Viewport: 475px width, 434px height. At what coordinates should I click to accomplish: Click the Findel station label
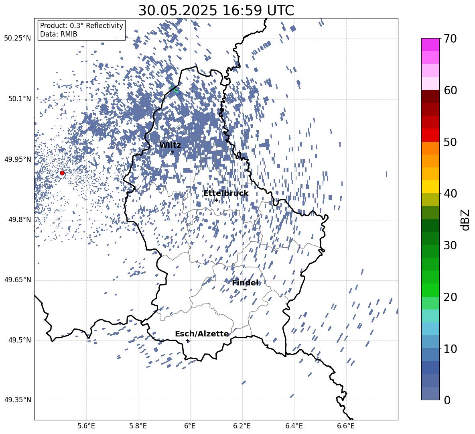(245, 283)
